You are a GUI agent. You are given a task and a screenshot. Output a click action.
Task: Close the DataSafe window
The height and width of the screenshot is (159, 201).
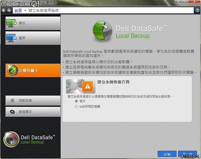194,2
